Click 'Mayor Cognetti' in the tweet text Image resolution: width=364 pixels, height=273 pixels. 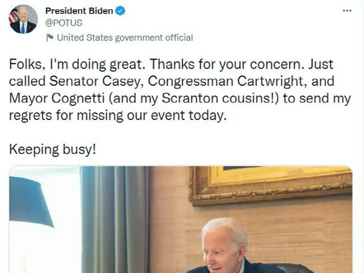[x=57, y=98]
